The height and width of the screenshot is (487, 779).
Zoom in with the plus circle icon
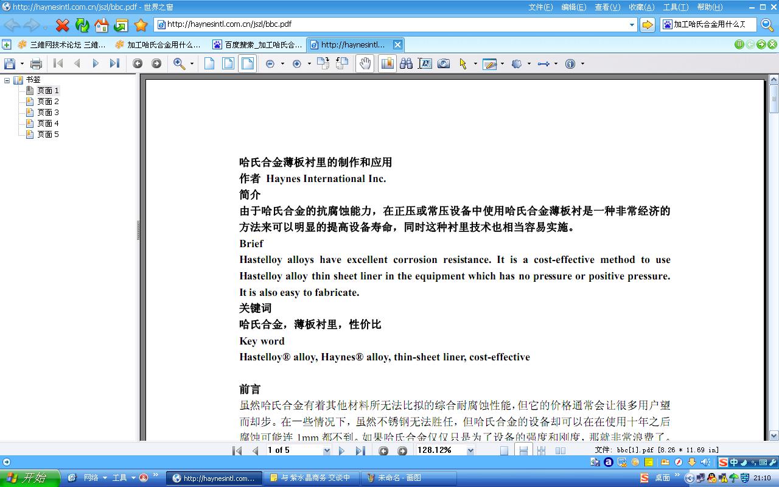(297, 63)
